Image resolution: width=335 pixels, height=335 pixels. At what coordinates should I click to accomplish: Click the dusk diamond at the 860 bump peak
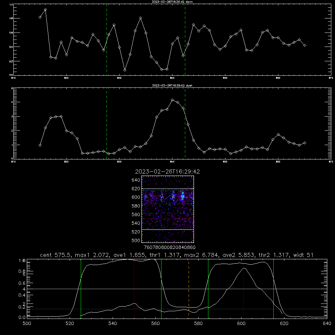coord(278,135)
